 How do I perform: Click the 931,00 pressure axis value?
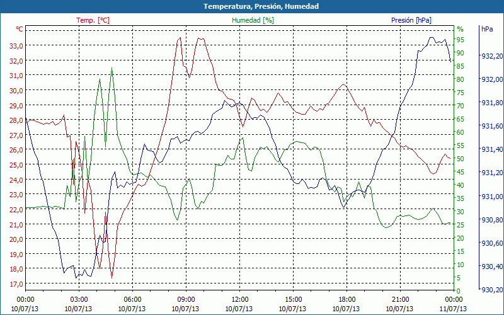pos(492,197)
